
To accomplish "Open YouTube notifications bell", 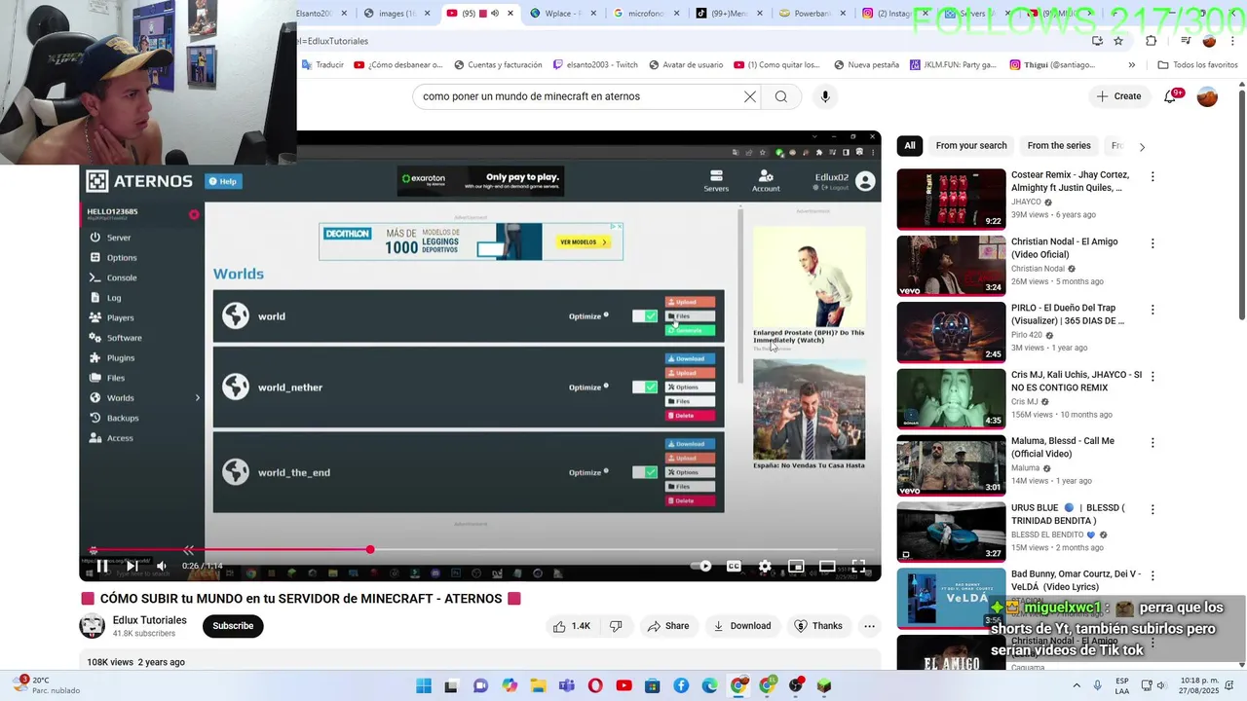I will click(1172, 96).
